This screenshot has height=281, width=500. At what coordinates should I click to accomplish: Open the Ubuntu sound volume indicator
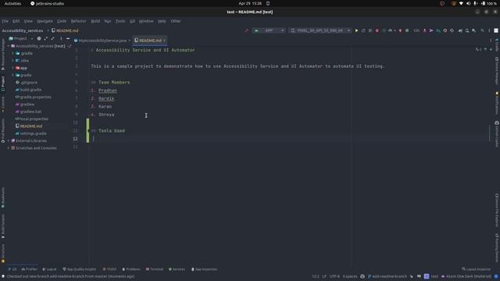468,3
